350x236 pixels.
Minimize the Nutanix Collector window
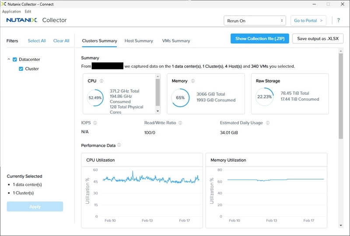tap(314, 4)
